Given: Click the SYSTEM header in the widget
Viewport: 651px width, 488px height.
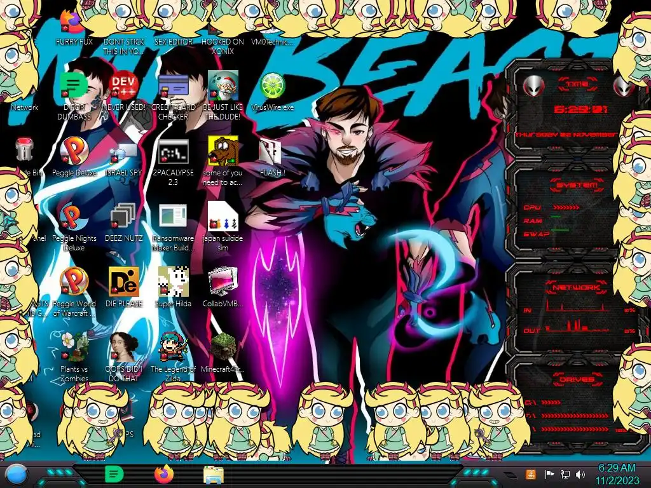Looking at the screenshot, I should tap(577, 185).
